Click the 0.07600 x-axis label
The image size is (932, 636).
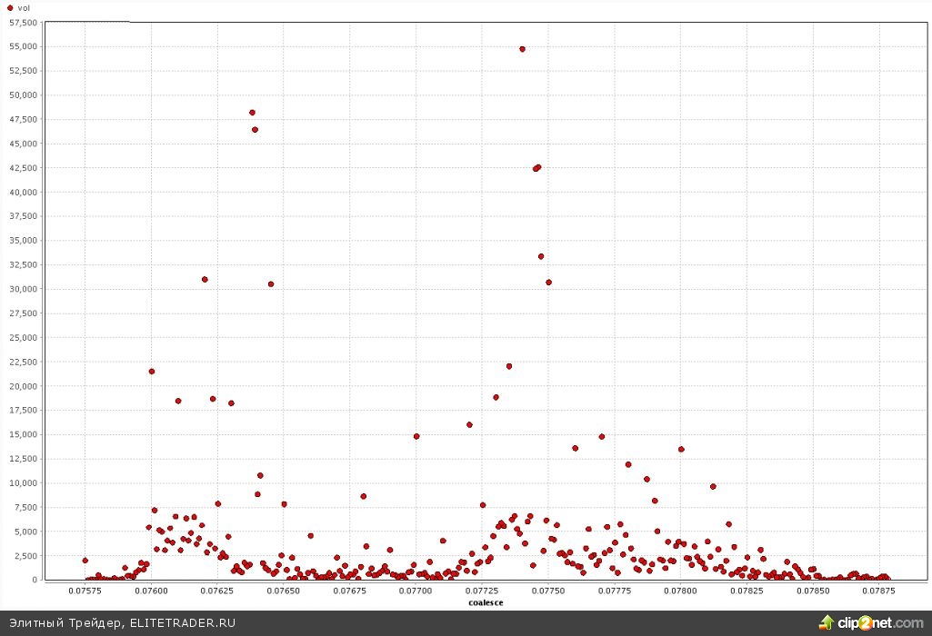coord(151,591)
